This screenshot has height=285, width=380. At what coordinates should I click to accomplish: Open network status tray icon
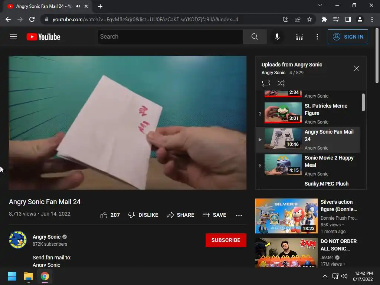(x=335, y=276)
